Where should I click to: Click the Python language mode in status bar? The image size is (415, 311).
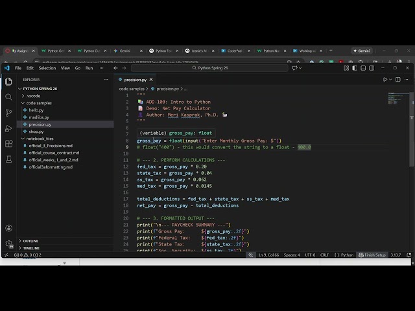pos(347,255)
